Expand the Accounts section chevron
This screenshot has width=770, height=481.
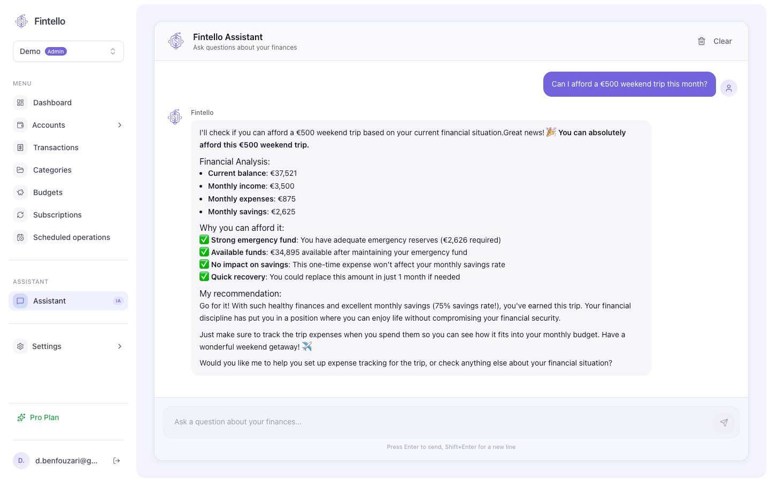point(120,125)
